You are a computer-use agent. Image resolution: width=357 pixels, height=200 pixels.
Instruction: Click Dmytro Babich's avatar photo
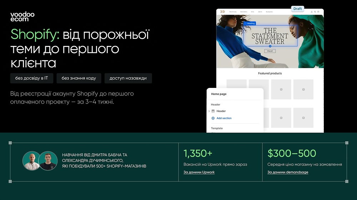pos(32,161)
